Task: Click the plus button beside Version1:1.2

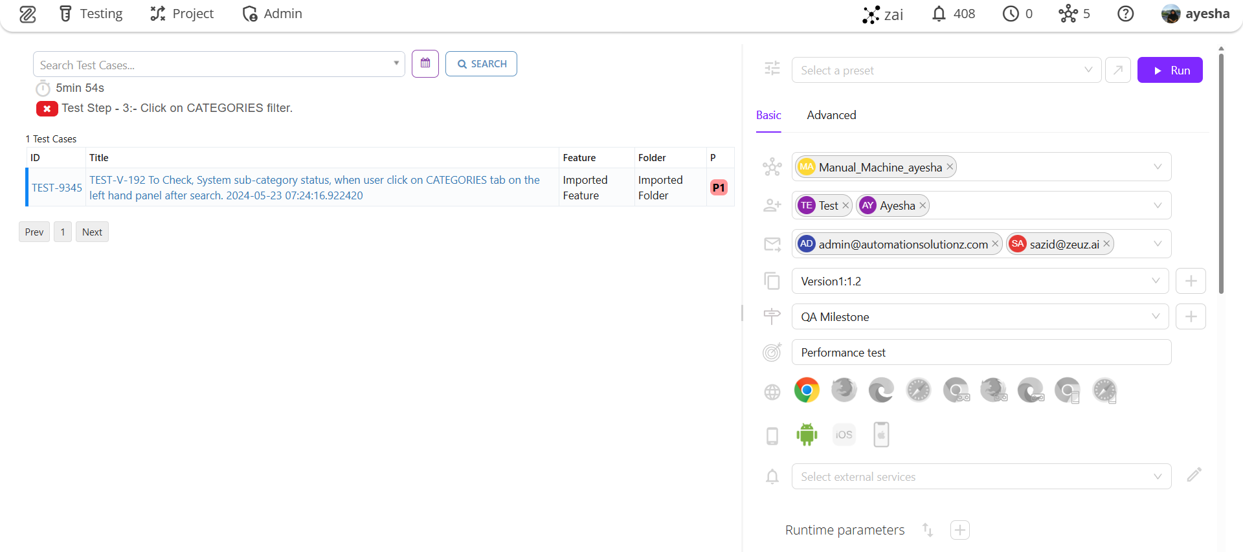Action: tap(1191, 281)
